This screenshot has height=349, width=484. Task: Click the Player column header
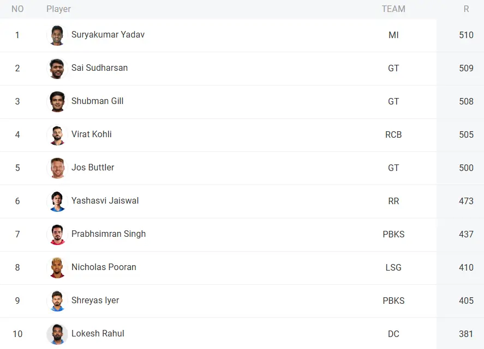pyautogui.click(x=58, y=9)
